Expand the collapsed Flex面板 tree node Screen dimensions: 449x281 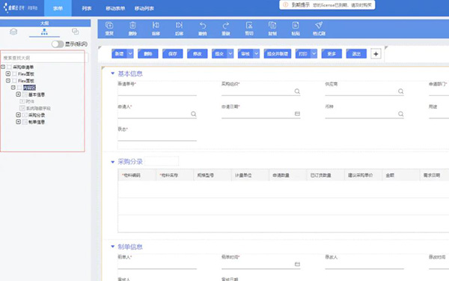click(x=8, y=73)
